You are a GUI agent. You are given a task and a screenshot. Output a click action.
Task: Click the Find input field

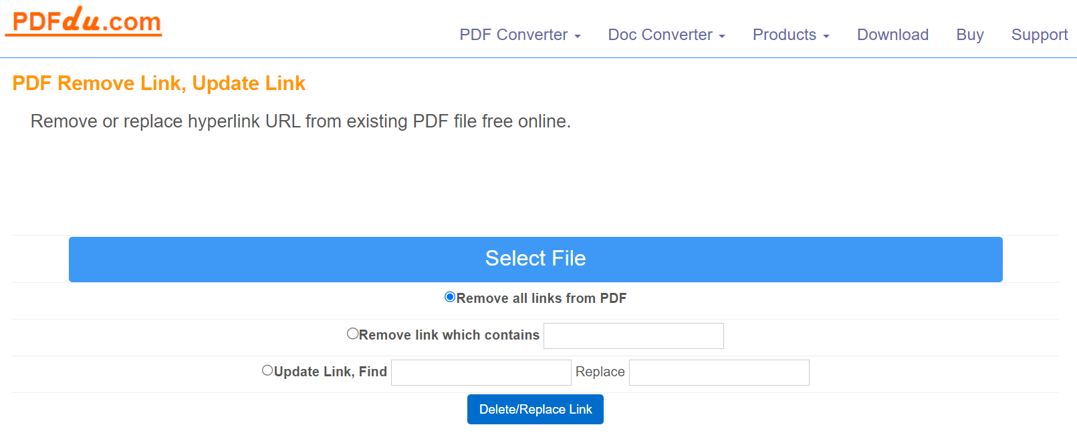[x=481, y=372]
